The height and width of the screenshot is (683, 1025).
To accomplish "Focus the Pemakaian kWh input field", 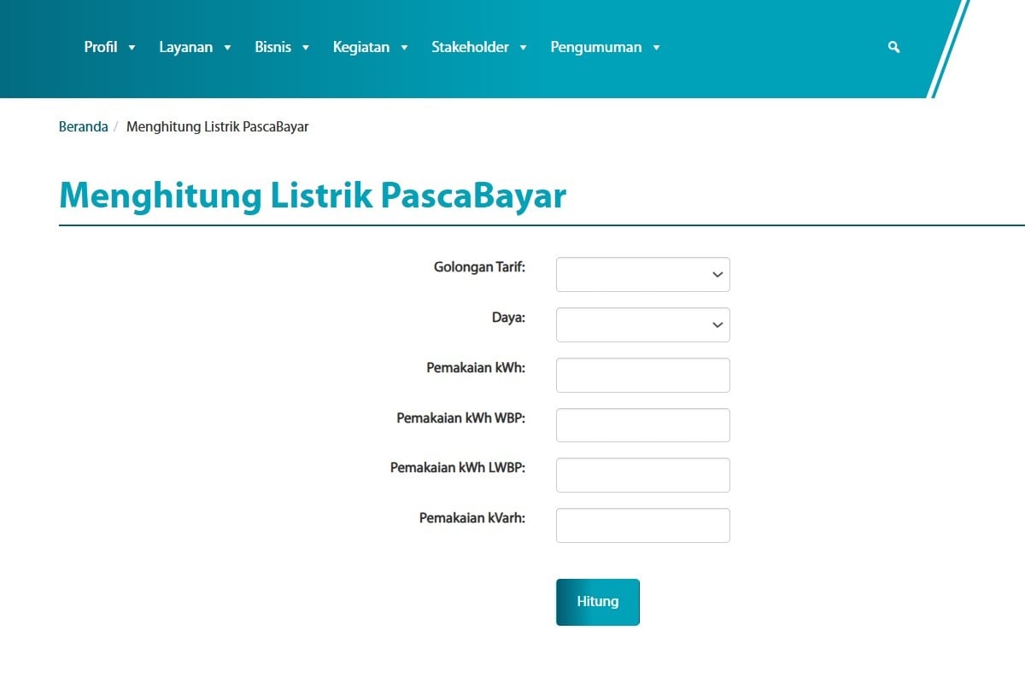I will (x=642, y=375).
